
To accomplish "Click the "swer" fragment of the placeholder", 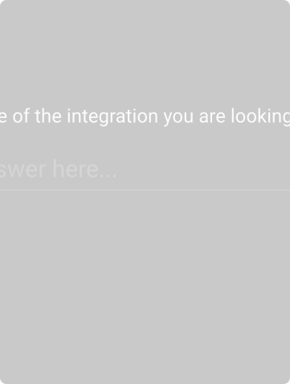I will tap(24, 170).
